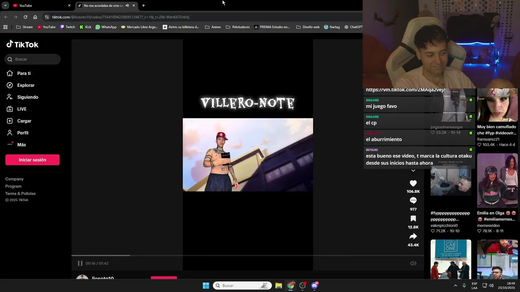The image size is (520, 292).
Task: Open the PRISMA Estudio bookmark
Action: pos(272,27)
